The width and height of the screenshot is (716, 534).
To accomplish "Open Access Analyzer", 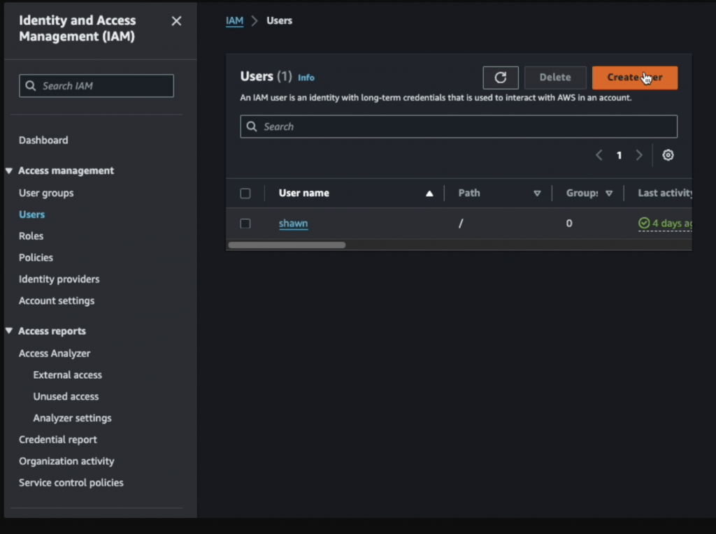I will pyautogui.click(x=55, y=353).
